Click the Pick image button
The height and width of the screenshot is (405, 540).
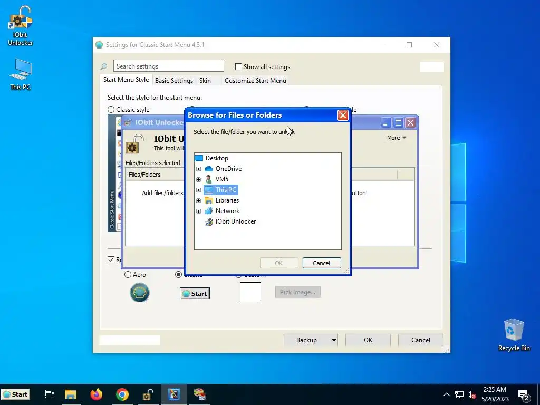coord(297,292)
